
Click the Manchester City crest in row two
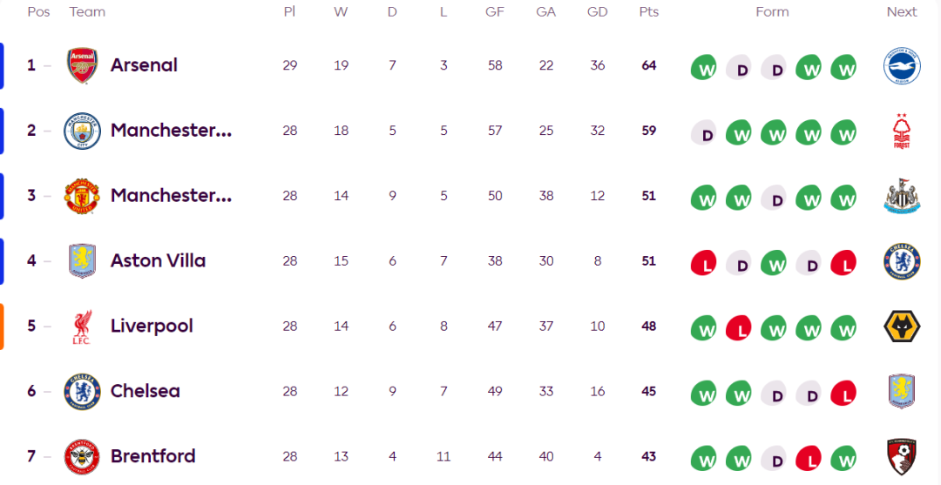coord(83,131)
